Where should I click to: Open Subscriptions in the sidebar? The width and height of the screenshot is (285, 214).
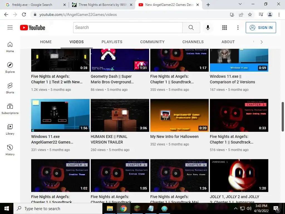coord(10,109)
